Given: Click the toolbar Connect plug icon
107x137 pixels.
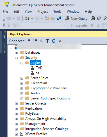Looking at the screenshot, I should pos(9,25).
